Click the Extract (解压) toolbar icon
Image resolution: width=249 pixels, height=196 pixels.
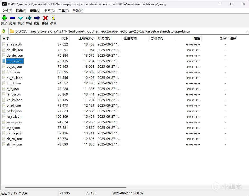12,18
